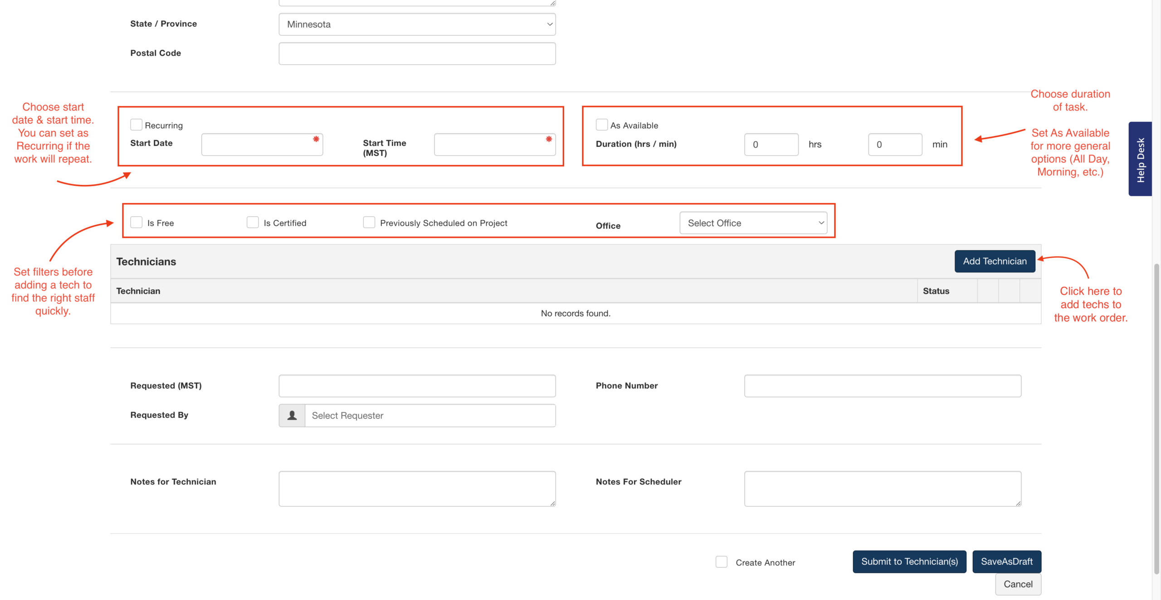
Task: Click the person icon beside Select Requester
Action: click(292, 415)
